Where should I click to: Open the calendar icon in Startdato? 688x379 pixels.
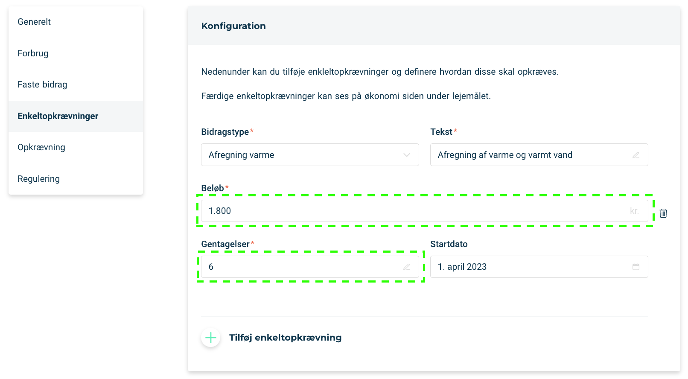[636, 267]
